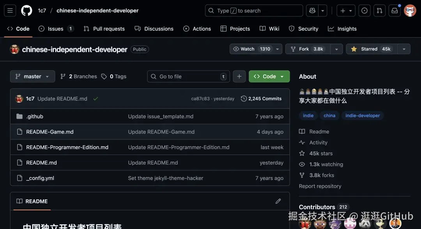Open the green Code dropdown
The image size is (421, 229).
269,76
